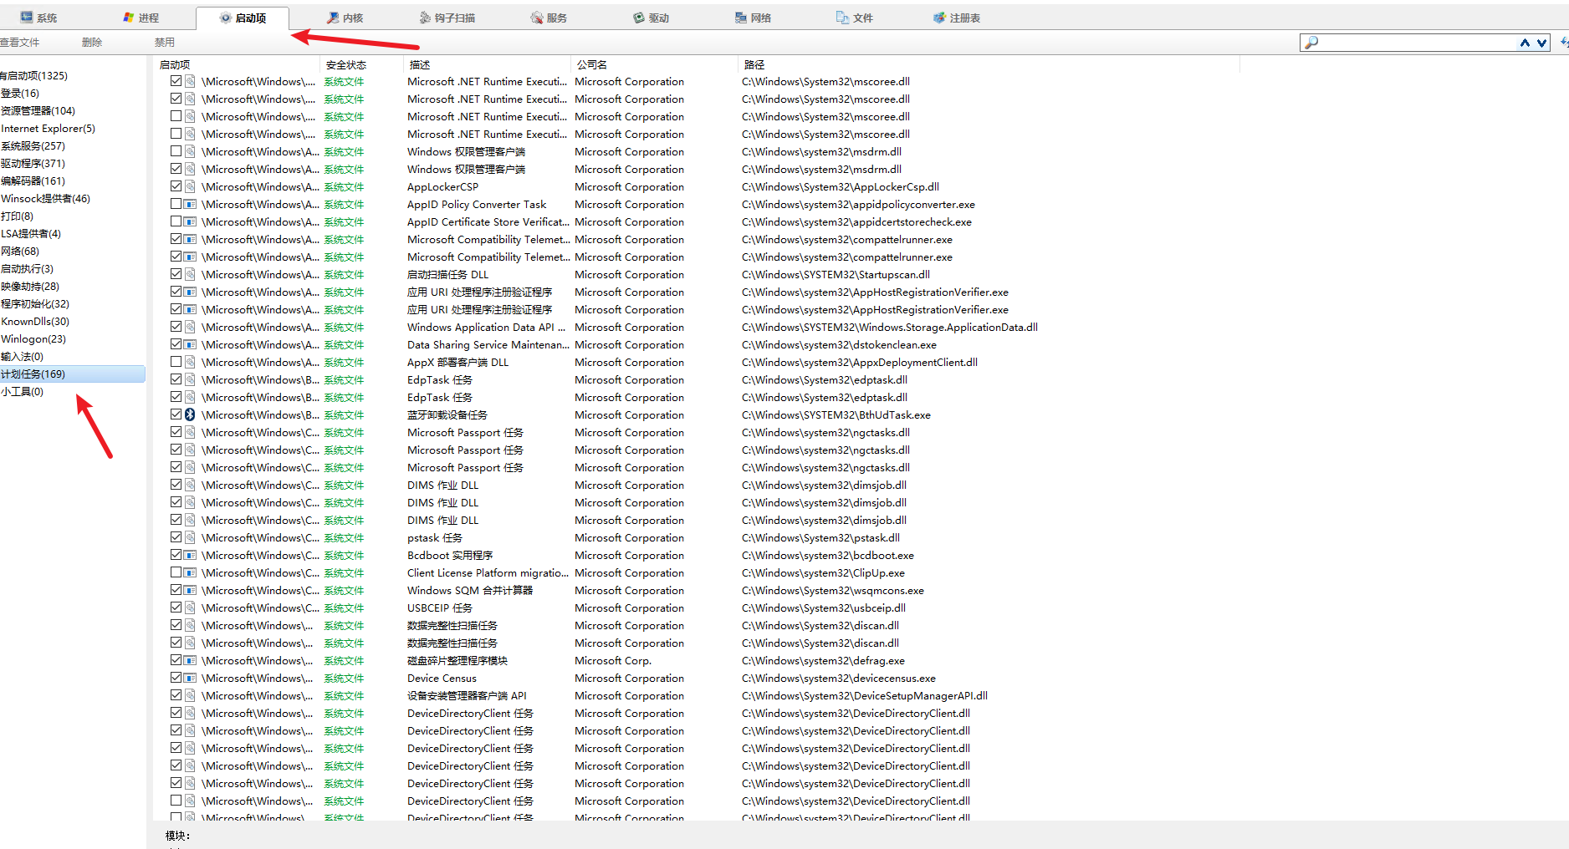Uncheck the 蓝牙卸载设备任务 checkbox
Screen dimensions: 1569x849
pyautogui.click(x=176, y=414)
